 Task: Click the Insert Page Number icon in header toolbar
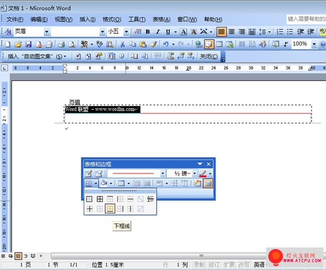(x=78, y=56)
